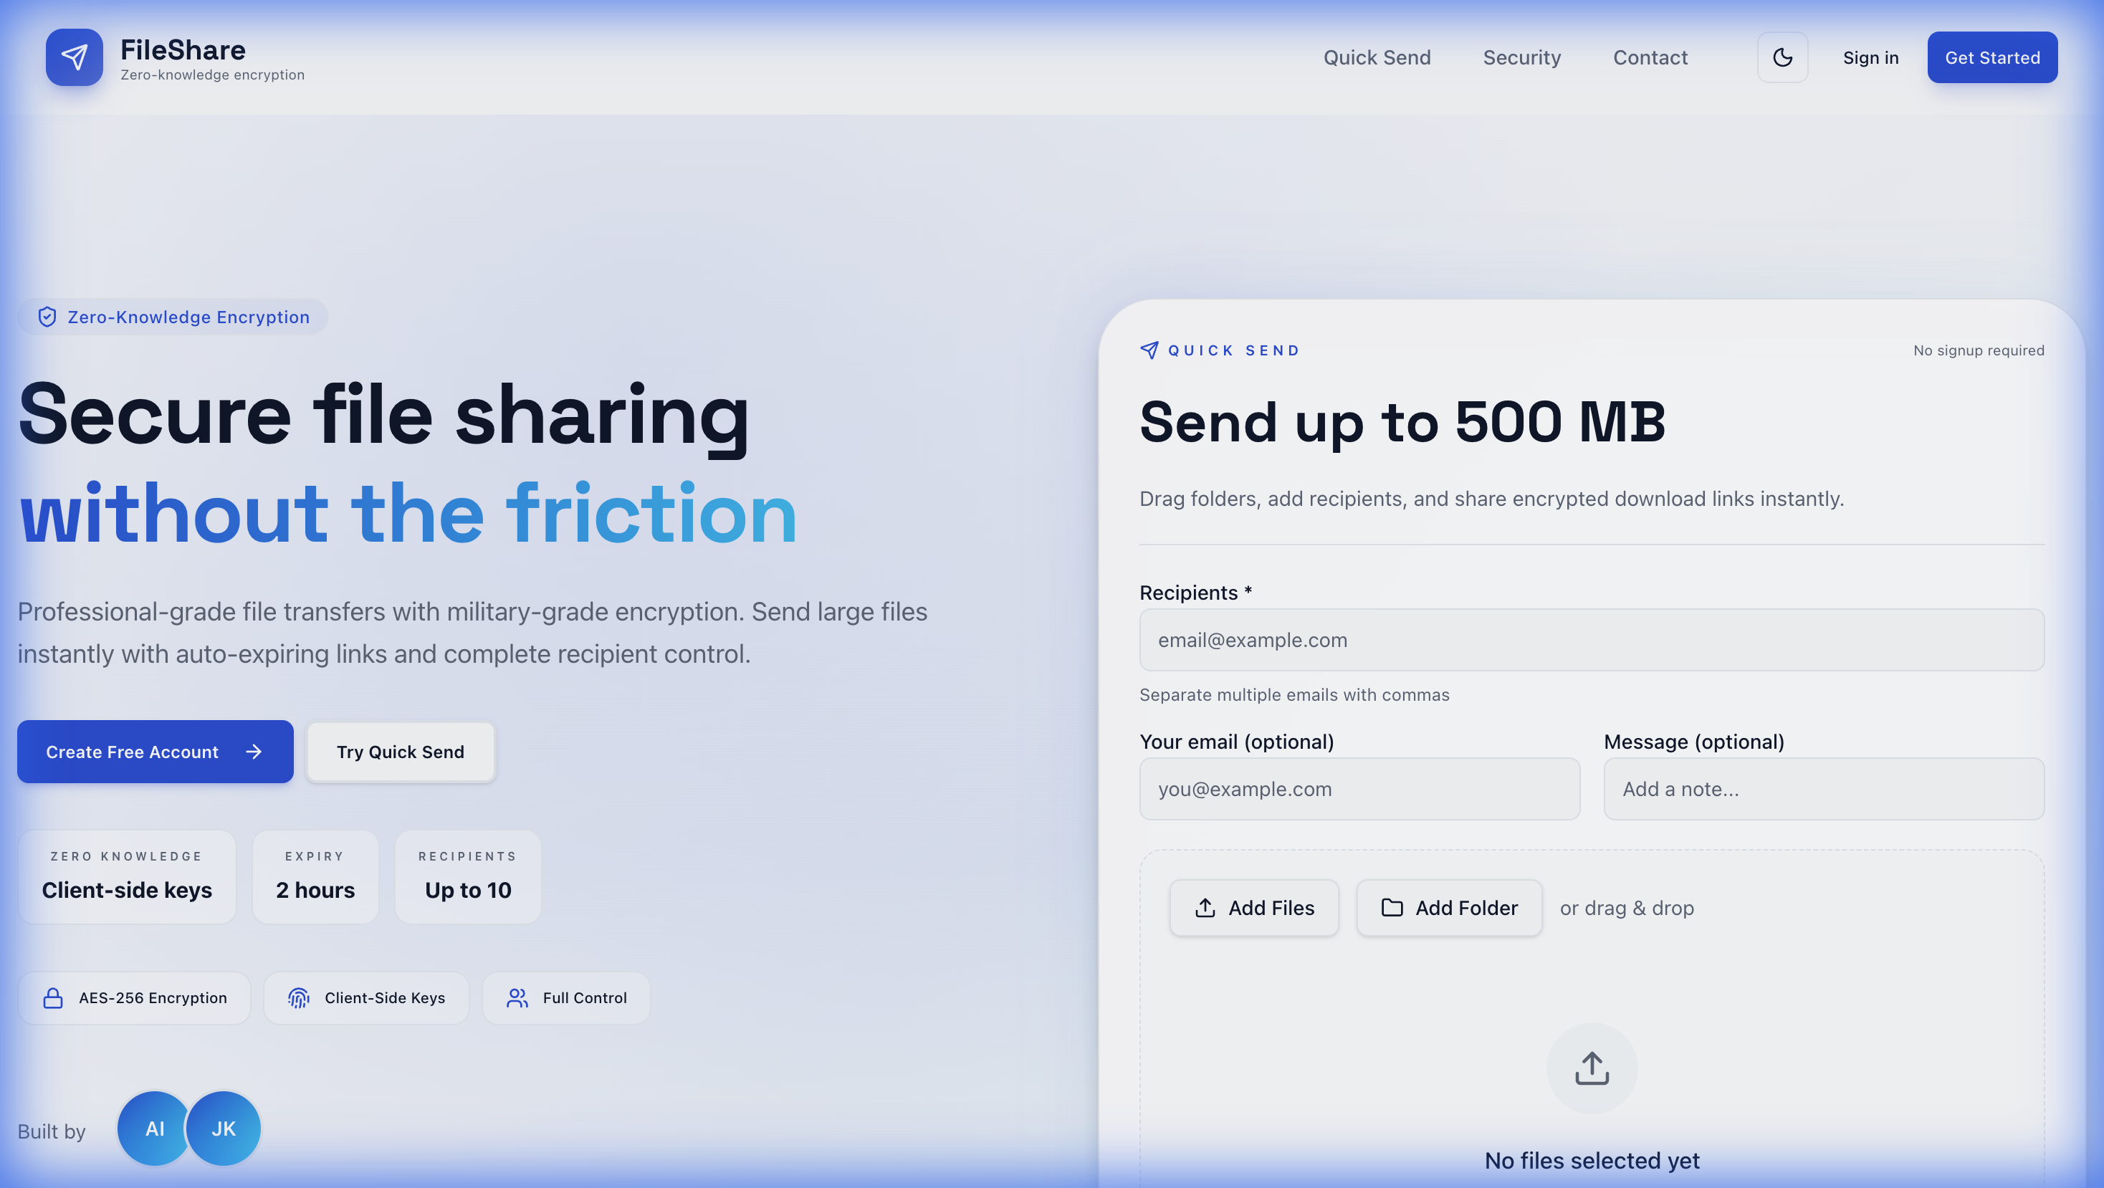Click the Add Folder button
Screen dimensions: 2104x1188
1448,908
